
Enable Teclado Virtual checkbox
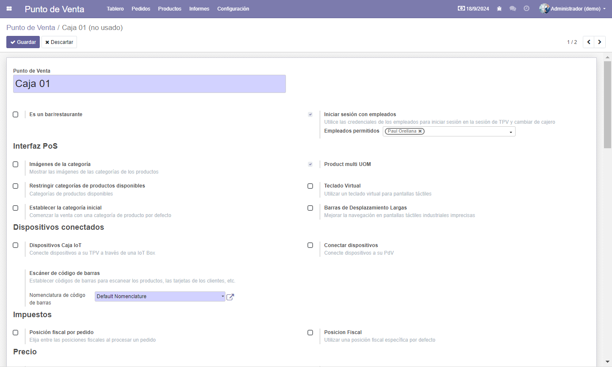(x=310, y=186)
